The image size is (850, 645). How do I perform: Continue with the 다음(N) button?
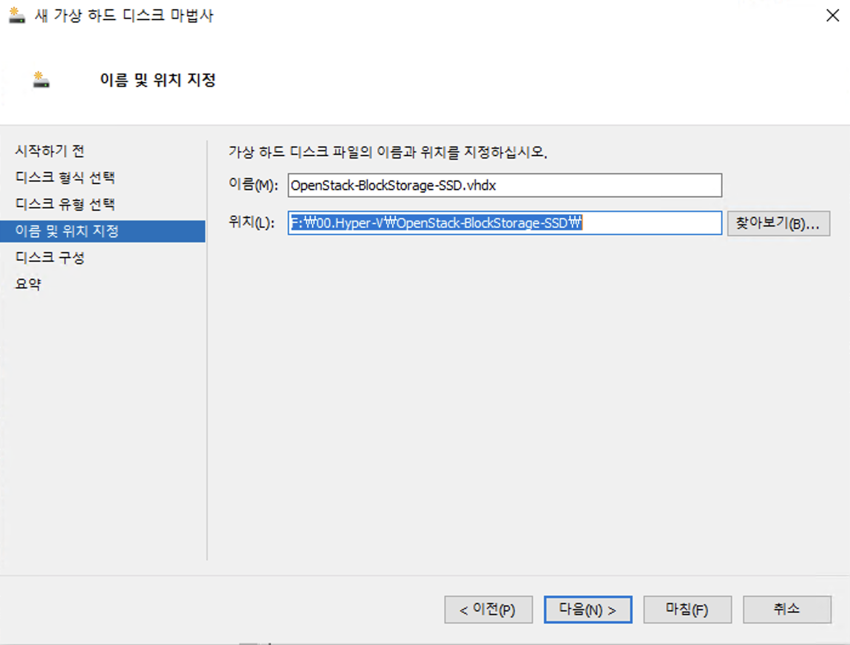(x=588, y=609)
